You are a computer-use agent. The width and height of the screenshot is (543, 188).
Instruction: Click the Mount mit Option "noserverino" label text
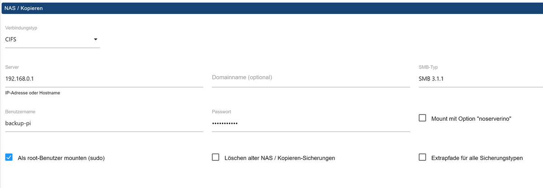tap(471, 118)
